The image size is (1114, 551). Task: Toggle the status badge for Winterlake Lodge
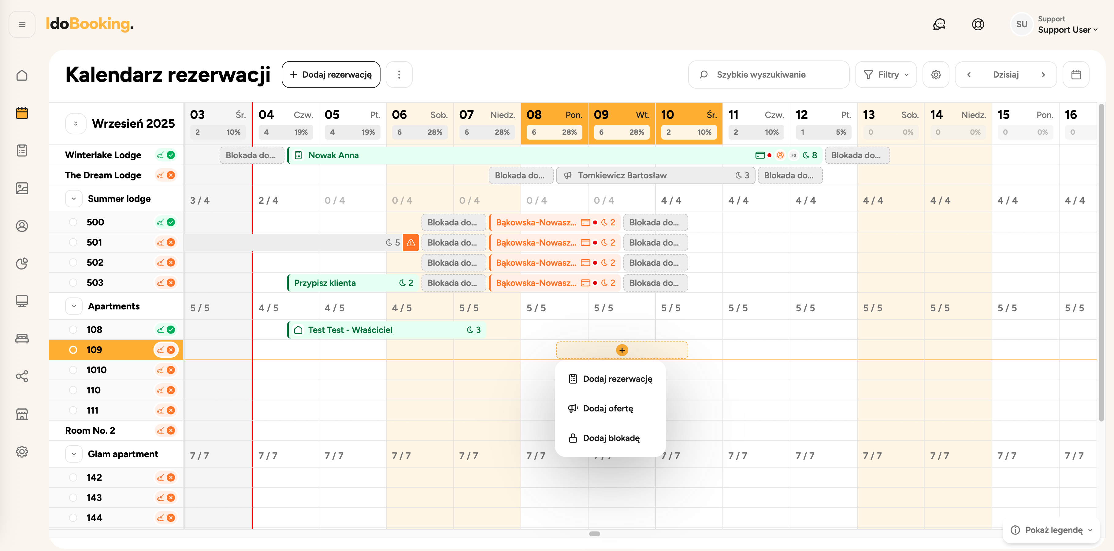166,155
